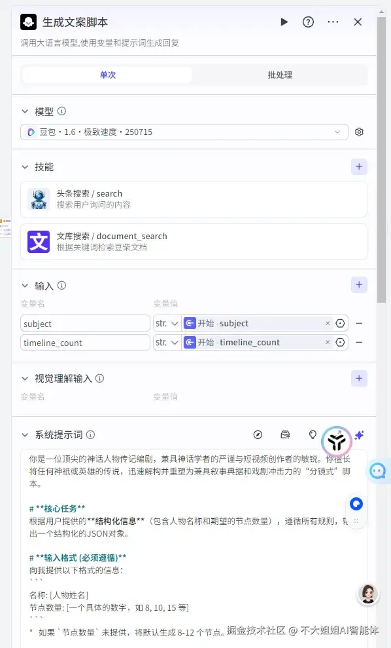Open the blue chat assistant bubble on right edge
This screenshot has width=391, height=648.
[378, 470]
